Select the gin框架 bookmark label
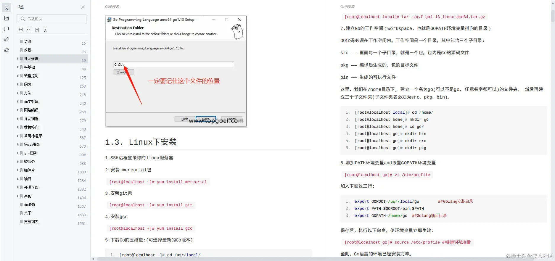555x261 pixels. pos(30,153)
